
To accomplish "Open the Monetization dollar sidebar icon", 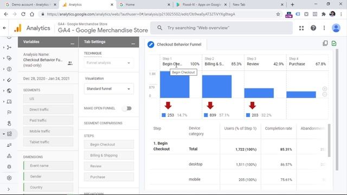I will point(9,69).
